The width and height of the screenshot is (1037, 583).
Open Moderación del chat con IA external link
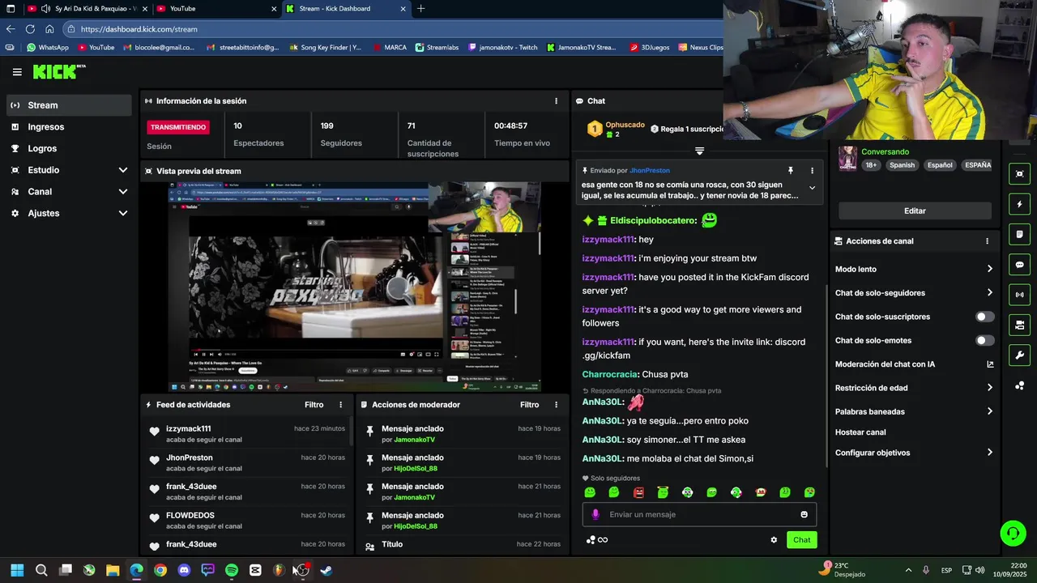990,364
